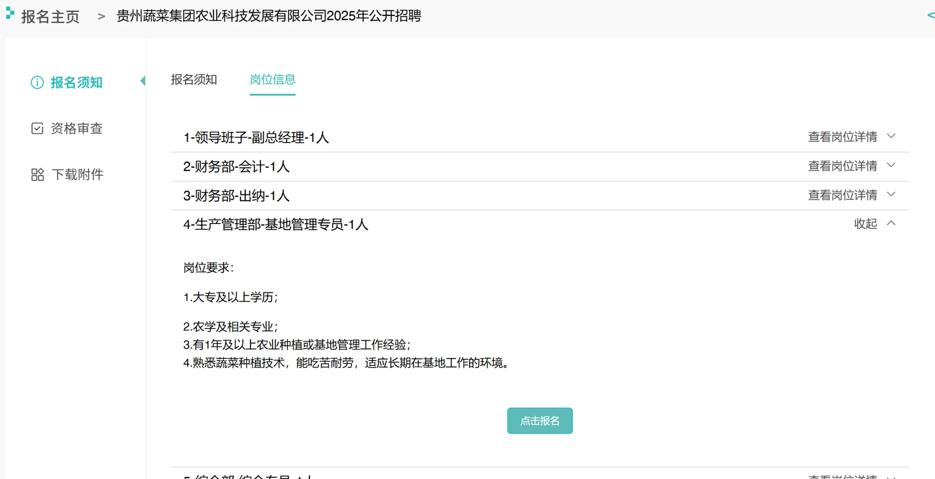Click the info circle icon beside 报名须知

coord(37,82)
